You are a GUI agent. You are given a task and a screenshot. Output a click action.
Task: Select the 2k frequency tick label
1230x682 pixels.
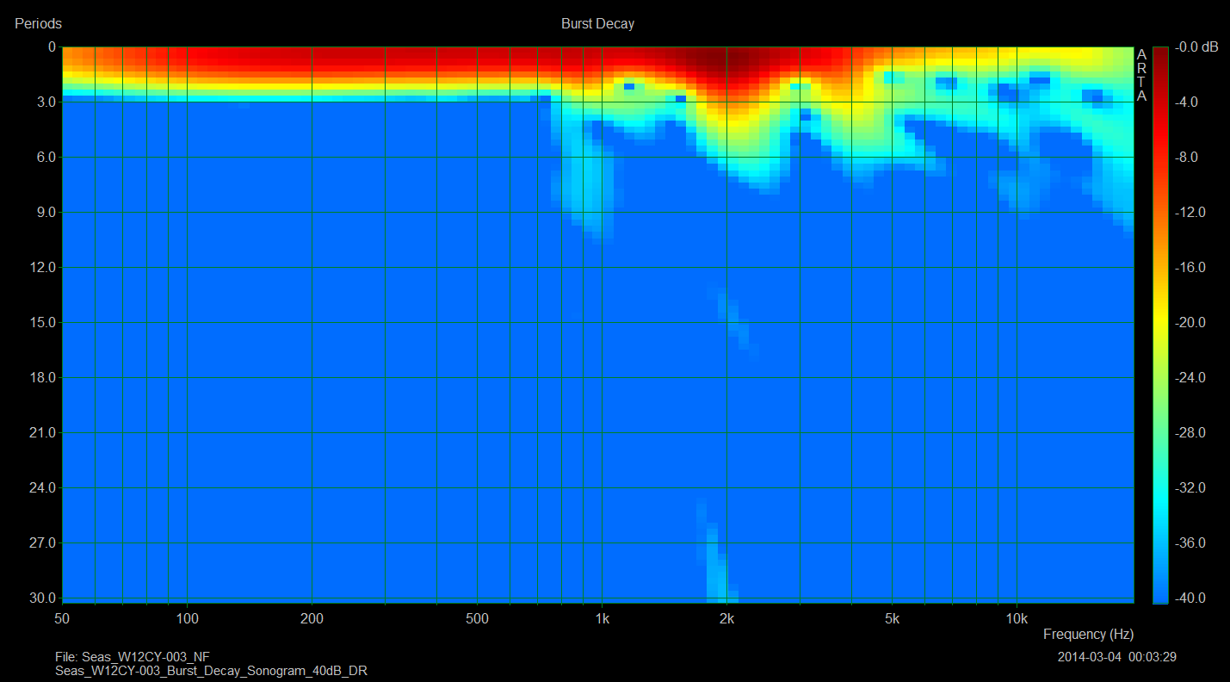pyautogui.click(x=726, y=618)
